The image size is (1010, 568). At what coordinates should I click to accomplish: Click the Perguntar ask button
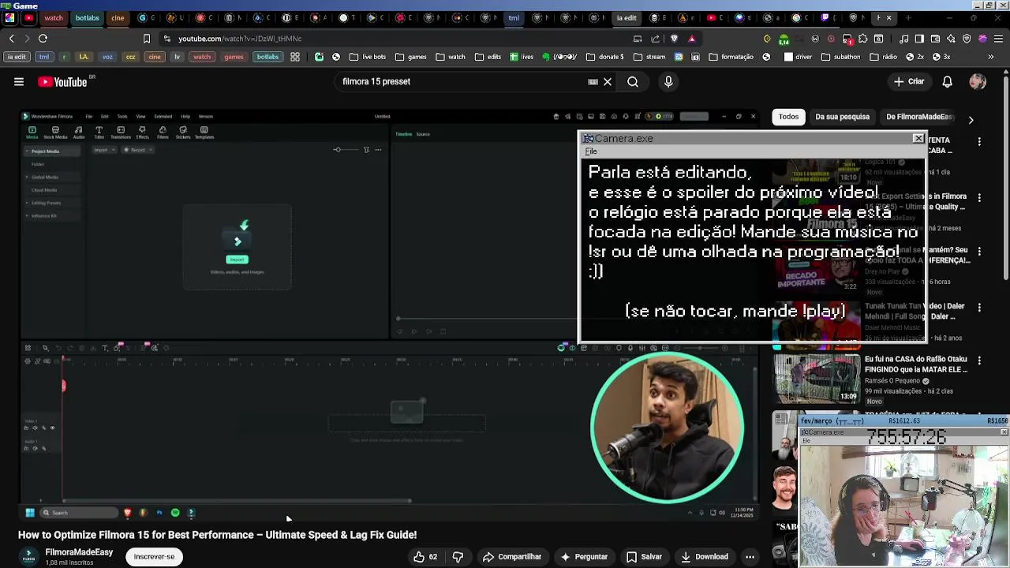(x=583, y=557)
